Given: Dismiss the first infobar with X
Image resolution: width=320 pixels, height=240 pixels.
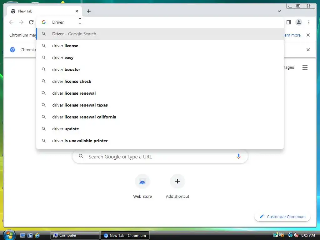Looking at the screenshot, I should (308, 35).
